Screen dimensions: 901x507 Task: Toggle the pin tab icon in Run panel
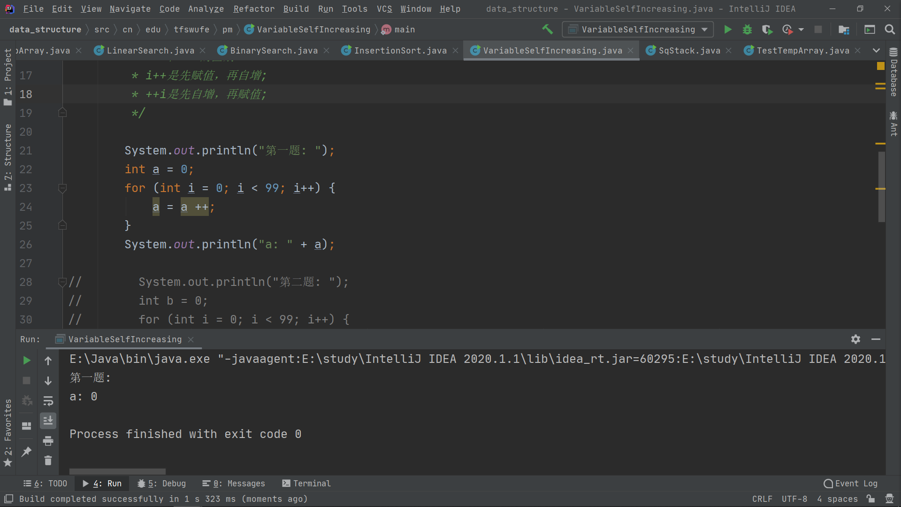tap(26, 452)
